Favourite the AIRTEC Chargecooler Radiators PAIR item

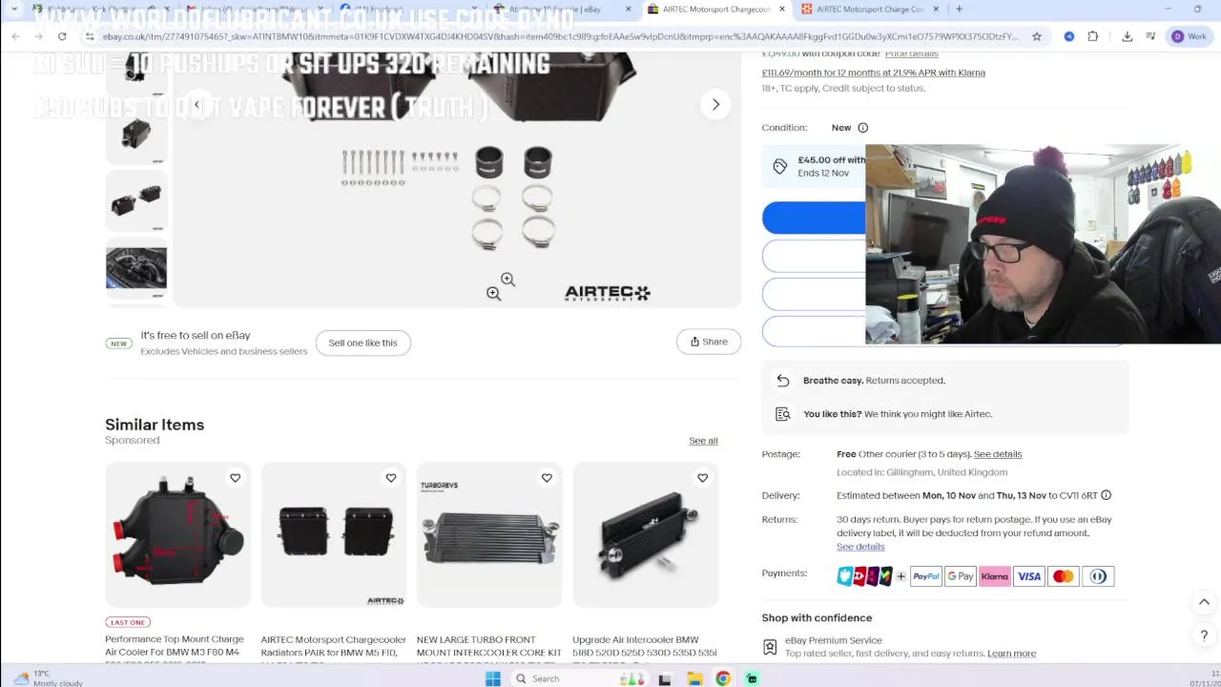[x=391, y=478]
